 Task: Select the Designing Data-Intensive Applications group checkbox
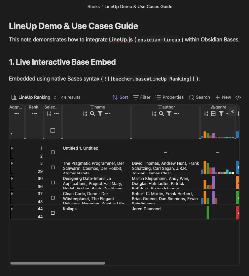pos(53,183)
